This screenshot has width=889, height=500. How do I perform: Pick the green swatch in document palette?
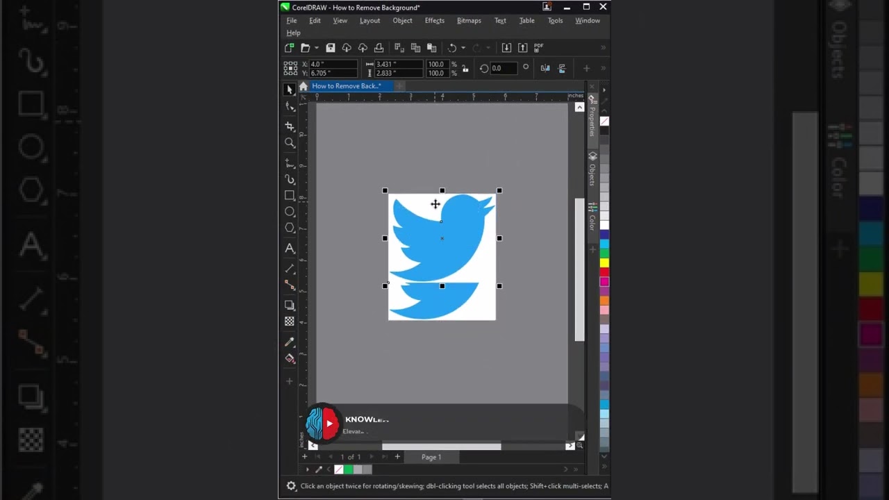[x=348, y=469]
